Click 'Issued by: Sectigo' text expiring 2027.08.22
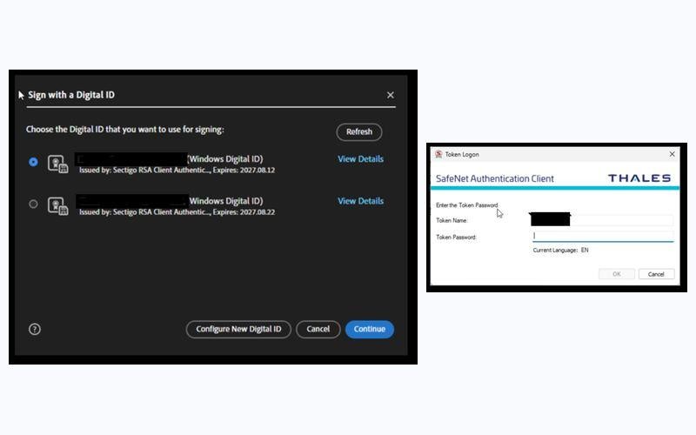Screen dimensions: 696x435 pyautogui.click(x=177, y=212)
